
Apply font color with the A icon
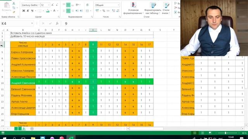click(x=54, y=11)
